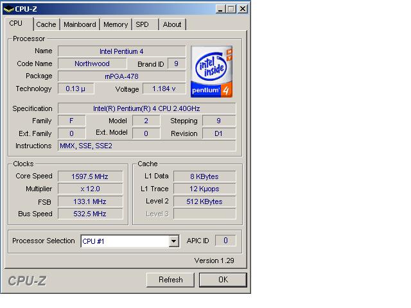
Task: Click the CPU #1 combo box field
Action: tap(130, 241)
